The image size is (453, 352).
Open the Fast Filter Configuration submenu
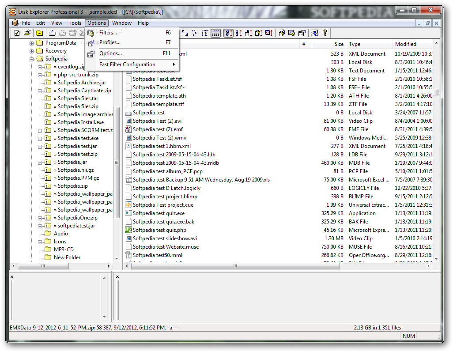click(x=132, y=64)
